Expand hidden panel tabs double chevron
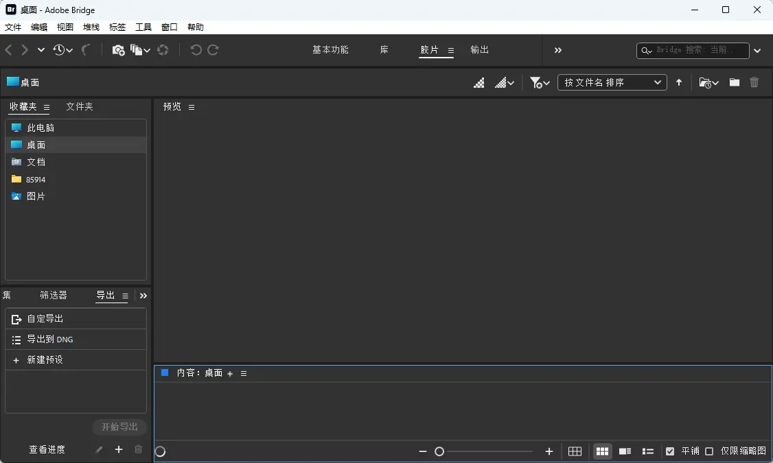The image size is (773, 463). [143, 296]
